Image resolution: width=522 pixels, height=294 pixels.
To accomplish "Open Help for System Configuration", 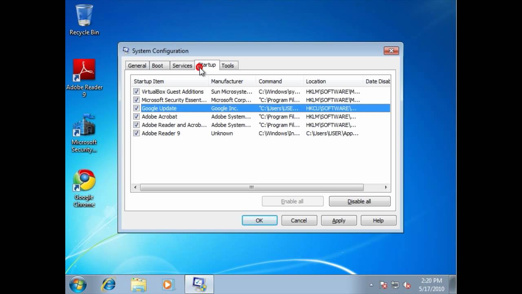I will click(378, 220).
